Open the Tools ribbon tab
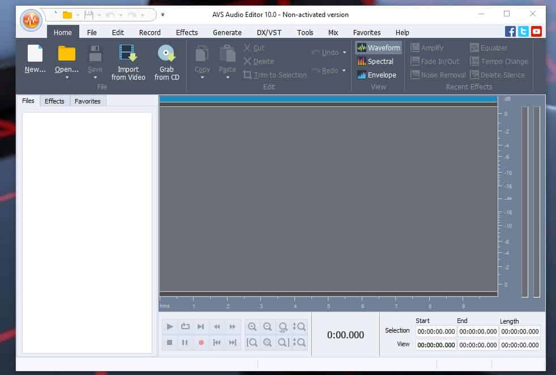Viewport: 556px width, 375px height. (305, 33)
